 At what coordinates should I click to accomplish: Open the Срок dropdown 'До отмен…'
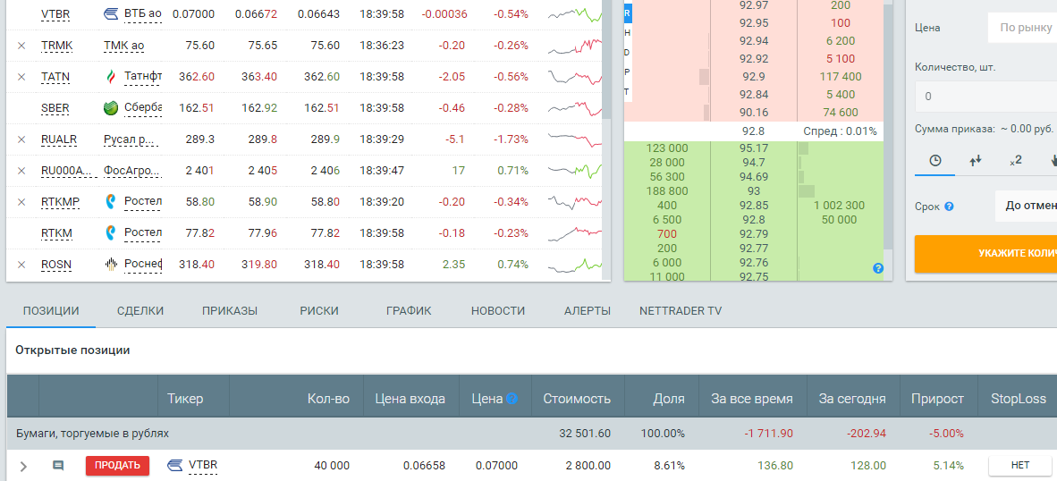click(1026, 207)
